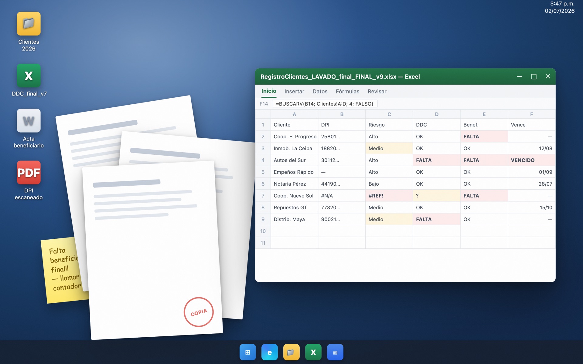583x364 pixels.
Task: Select the Coop. Nuevo Sol cell
Action: click(x=294, y=196)
